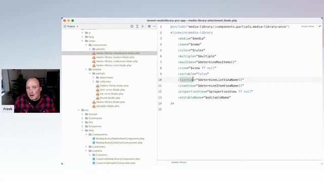Click media-library breadcrumb at editor bottom

pos(179,162)
